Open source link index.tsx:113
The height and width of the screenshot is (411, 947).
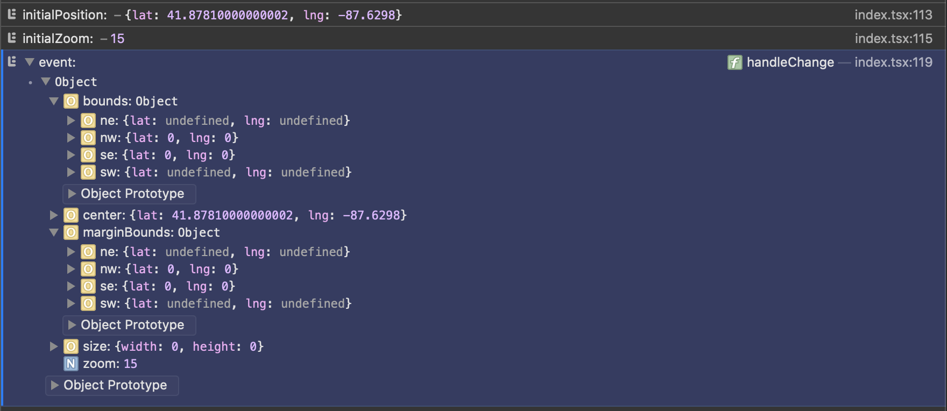(893, 15)
